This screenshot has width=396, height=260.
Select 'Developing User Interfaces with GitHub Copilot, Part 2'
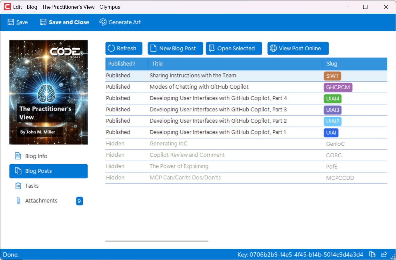246,121
